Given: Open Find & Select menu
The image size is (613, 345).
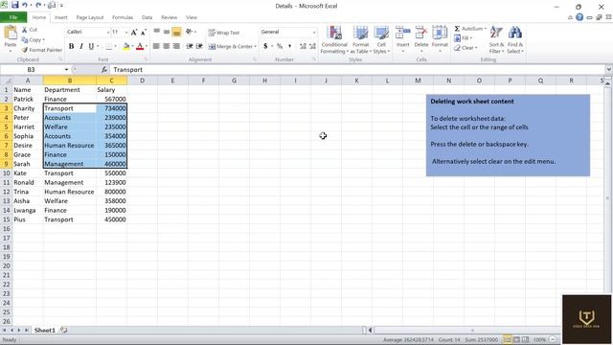Looking at the screenshot, I should 515,40.
